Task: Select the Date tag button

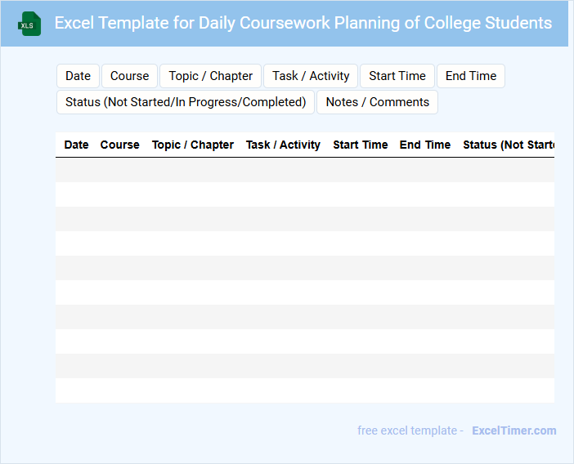Action: pyautogui.click(x=78, y=76)
